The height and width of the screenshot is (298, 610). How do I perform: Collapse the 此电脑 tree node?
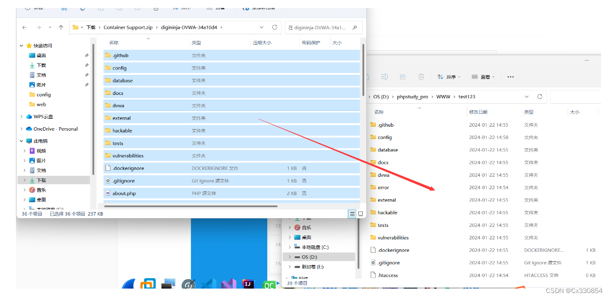pyautogui.click(x=21, y=141)
